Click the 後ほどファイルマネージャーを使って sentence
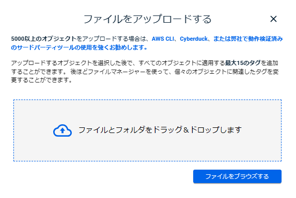 (x=119, y=72)
